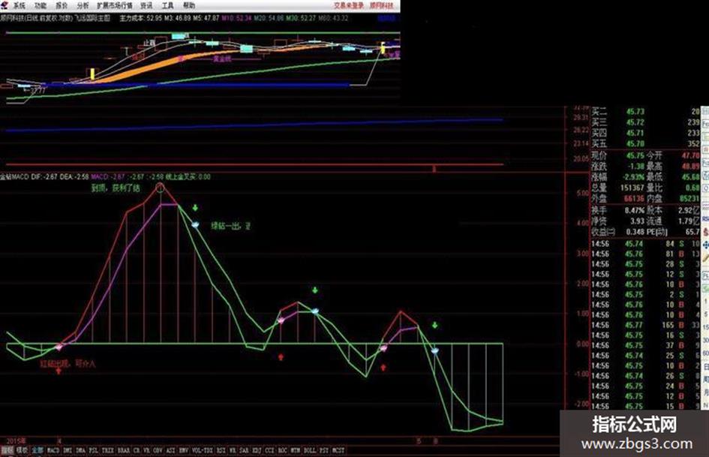The height and width of the screenshot is (457, 709).
Task: Switch to the DMA indicator tab
Action: [x=80, y=450]
